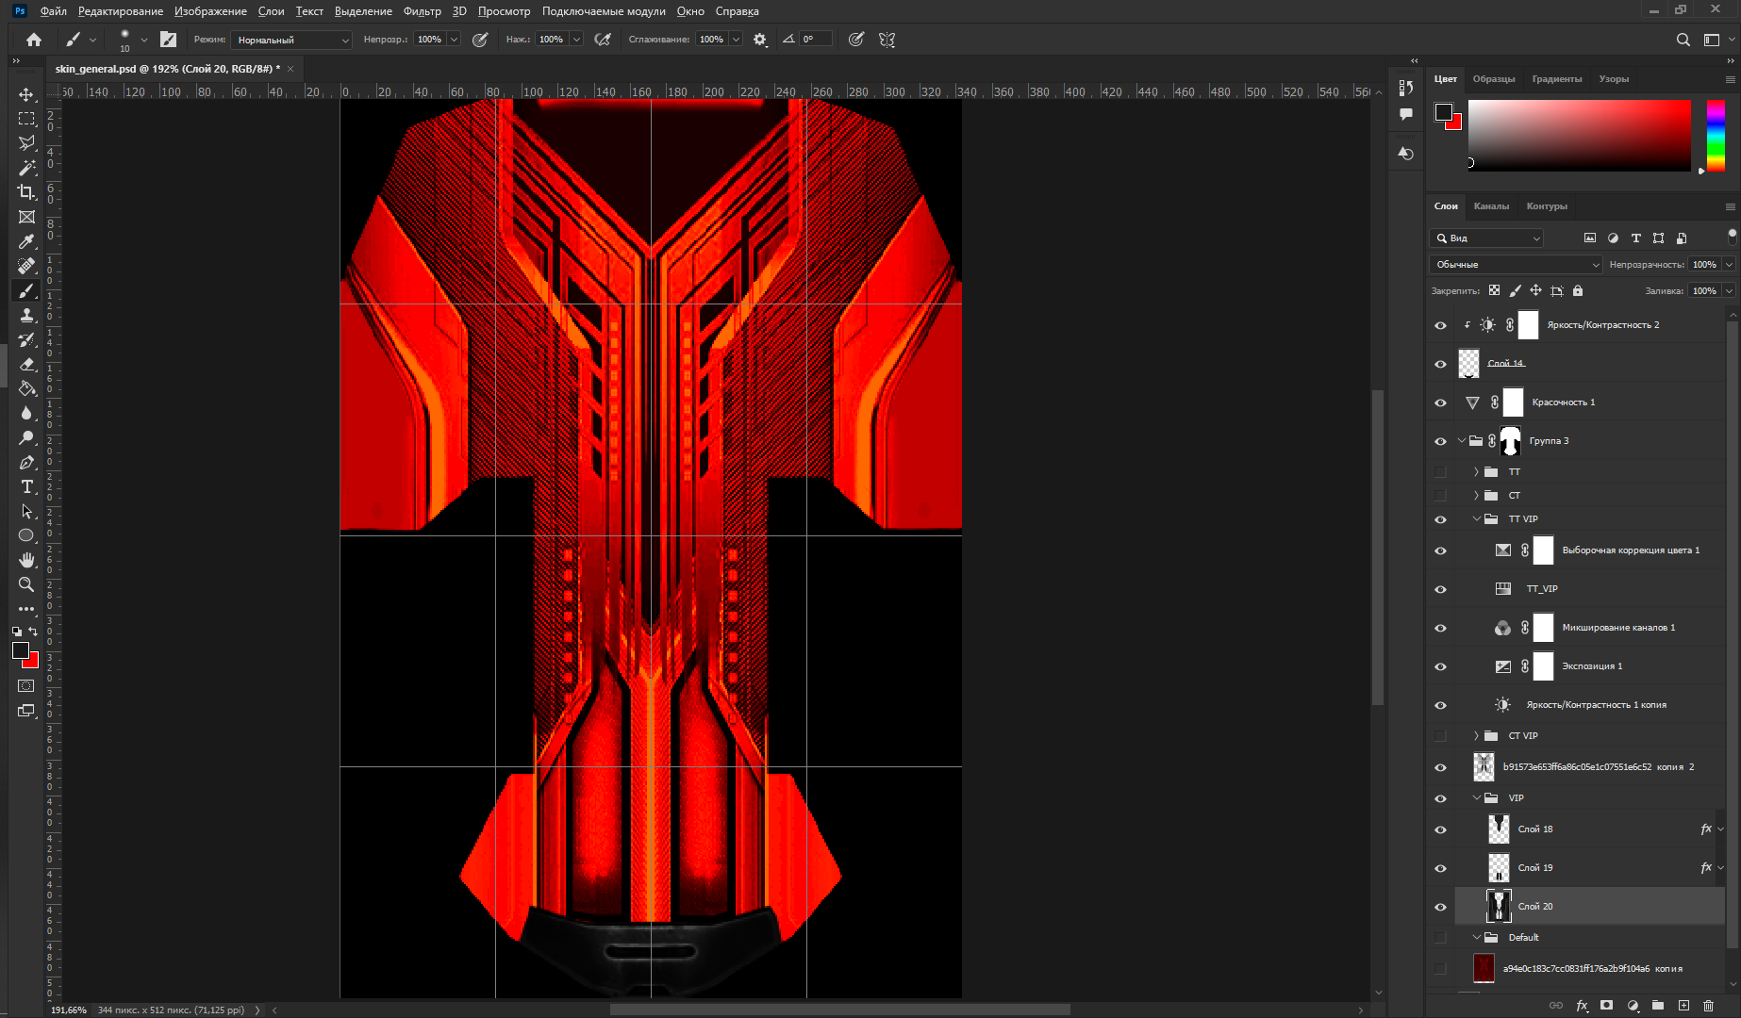Select the Blur tool
This screenshot has width=1741, height=1018.
[26, 413]
